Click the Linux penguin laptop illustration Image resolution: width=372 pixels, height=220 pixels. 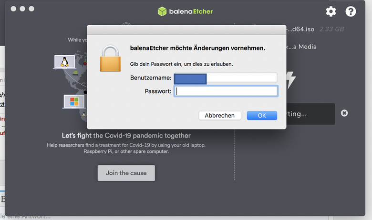[x=64, y=62]
